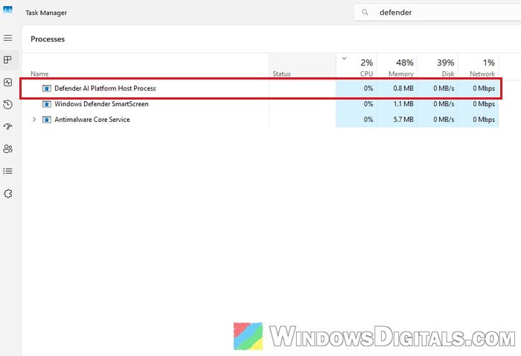Select Windows Defender SmartScreen row
The height and width of the screenshot is (356, 521).
[260, 104]
